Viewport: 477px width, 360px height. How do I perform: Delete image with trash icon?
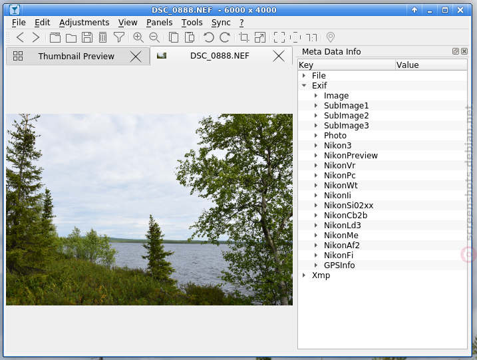click(103, 37)
